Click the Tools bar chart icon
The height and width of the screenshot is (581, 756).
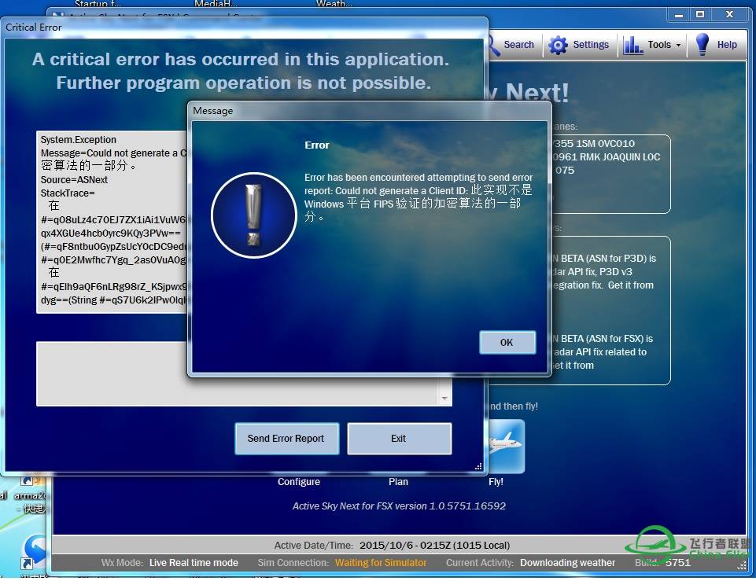coord(633,46)
